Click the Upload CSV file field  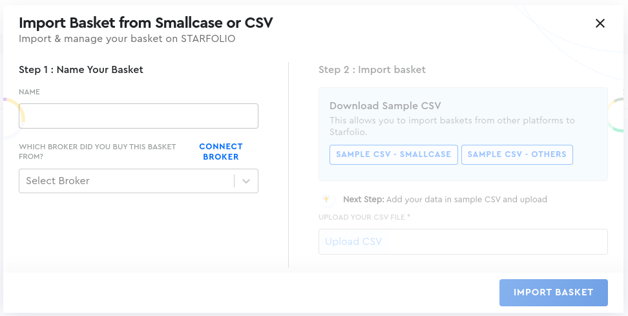(463, 242)
